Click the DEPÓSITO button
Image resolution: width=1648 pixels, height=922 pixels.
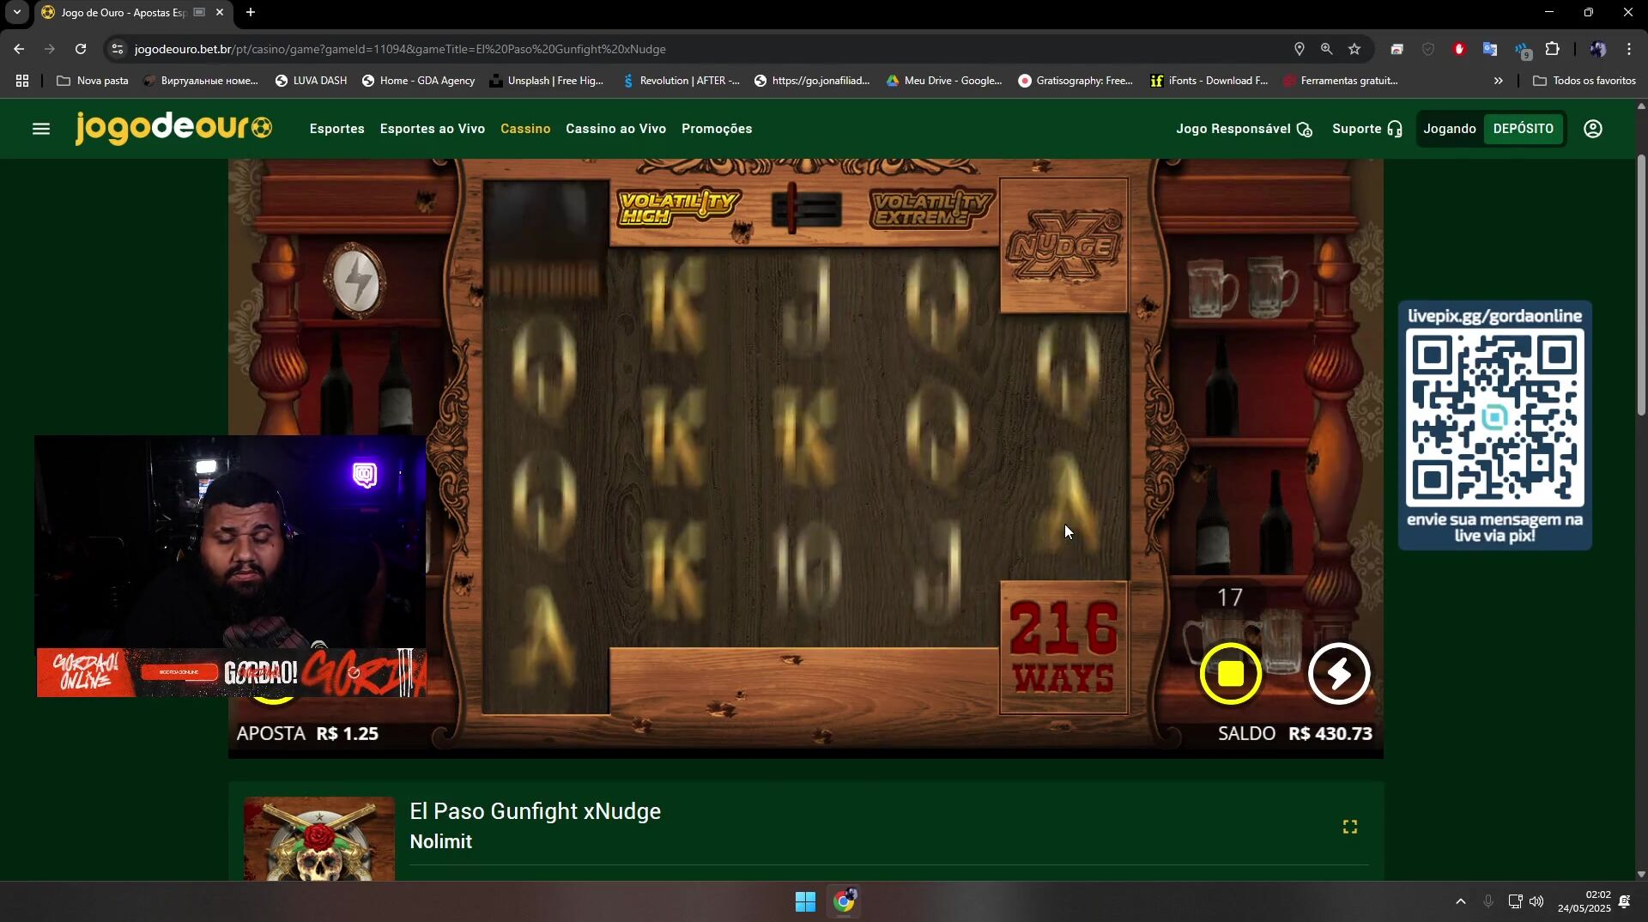[x=1523, y=129]
